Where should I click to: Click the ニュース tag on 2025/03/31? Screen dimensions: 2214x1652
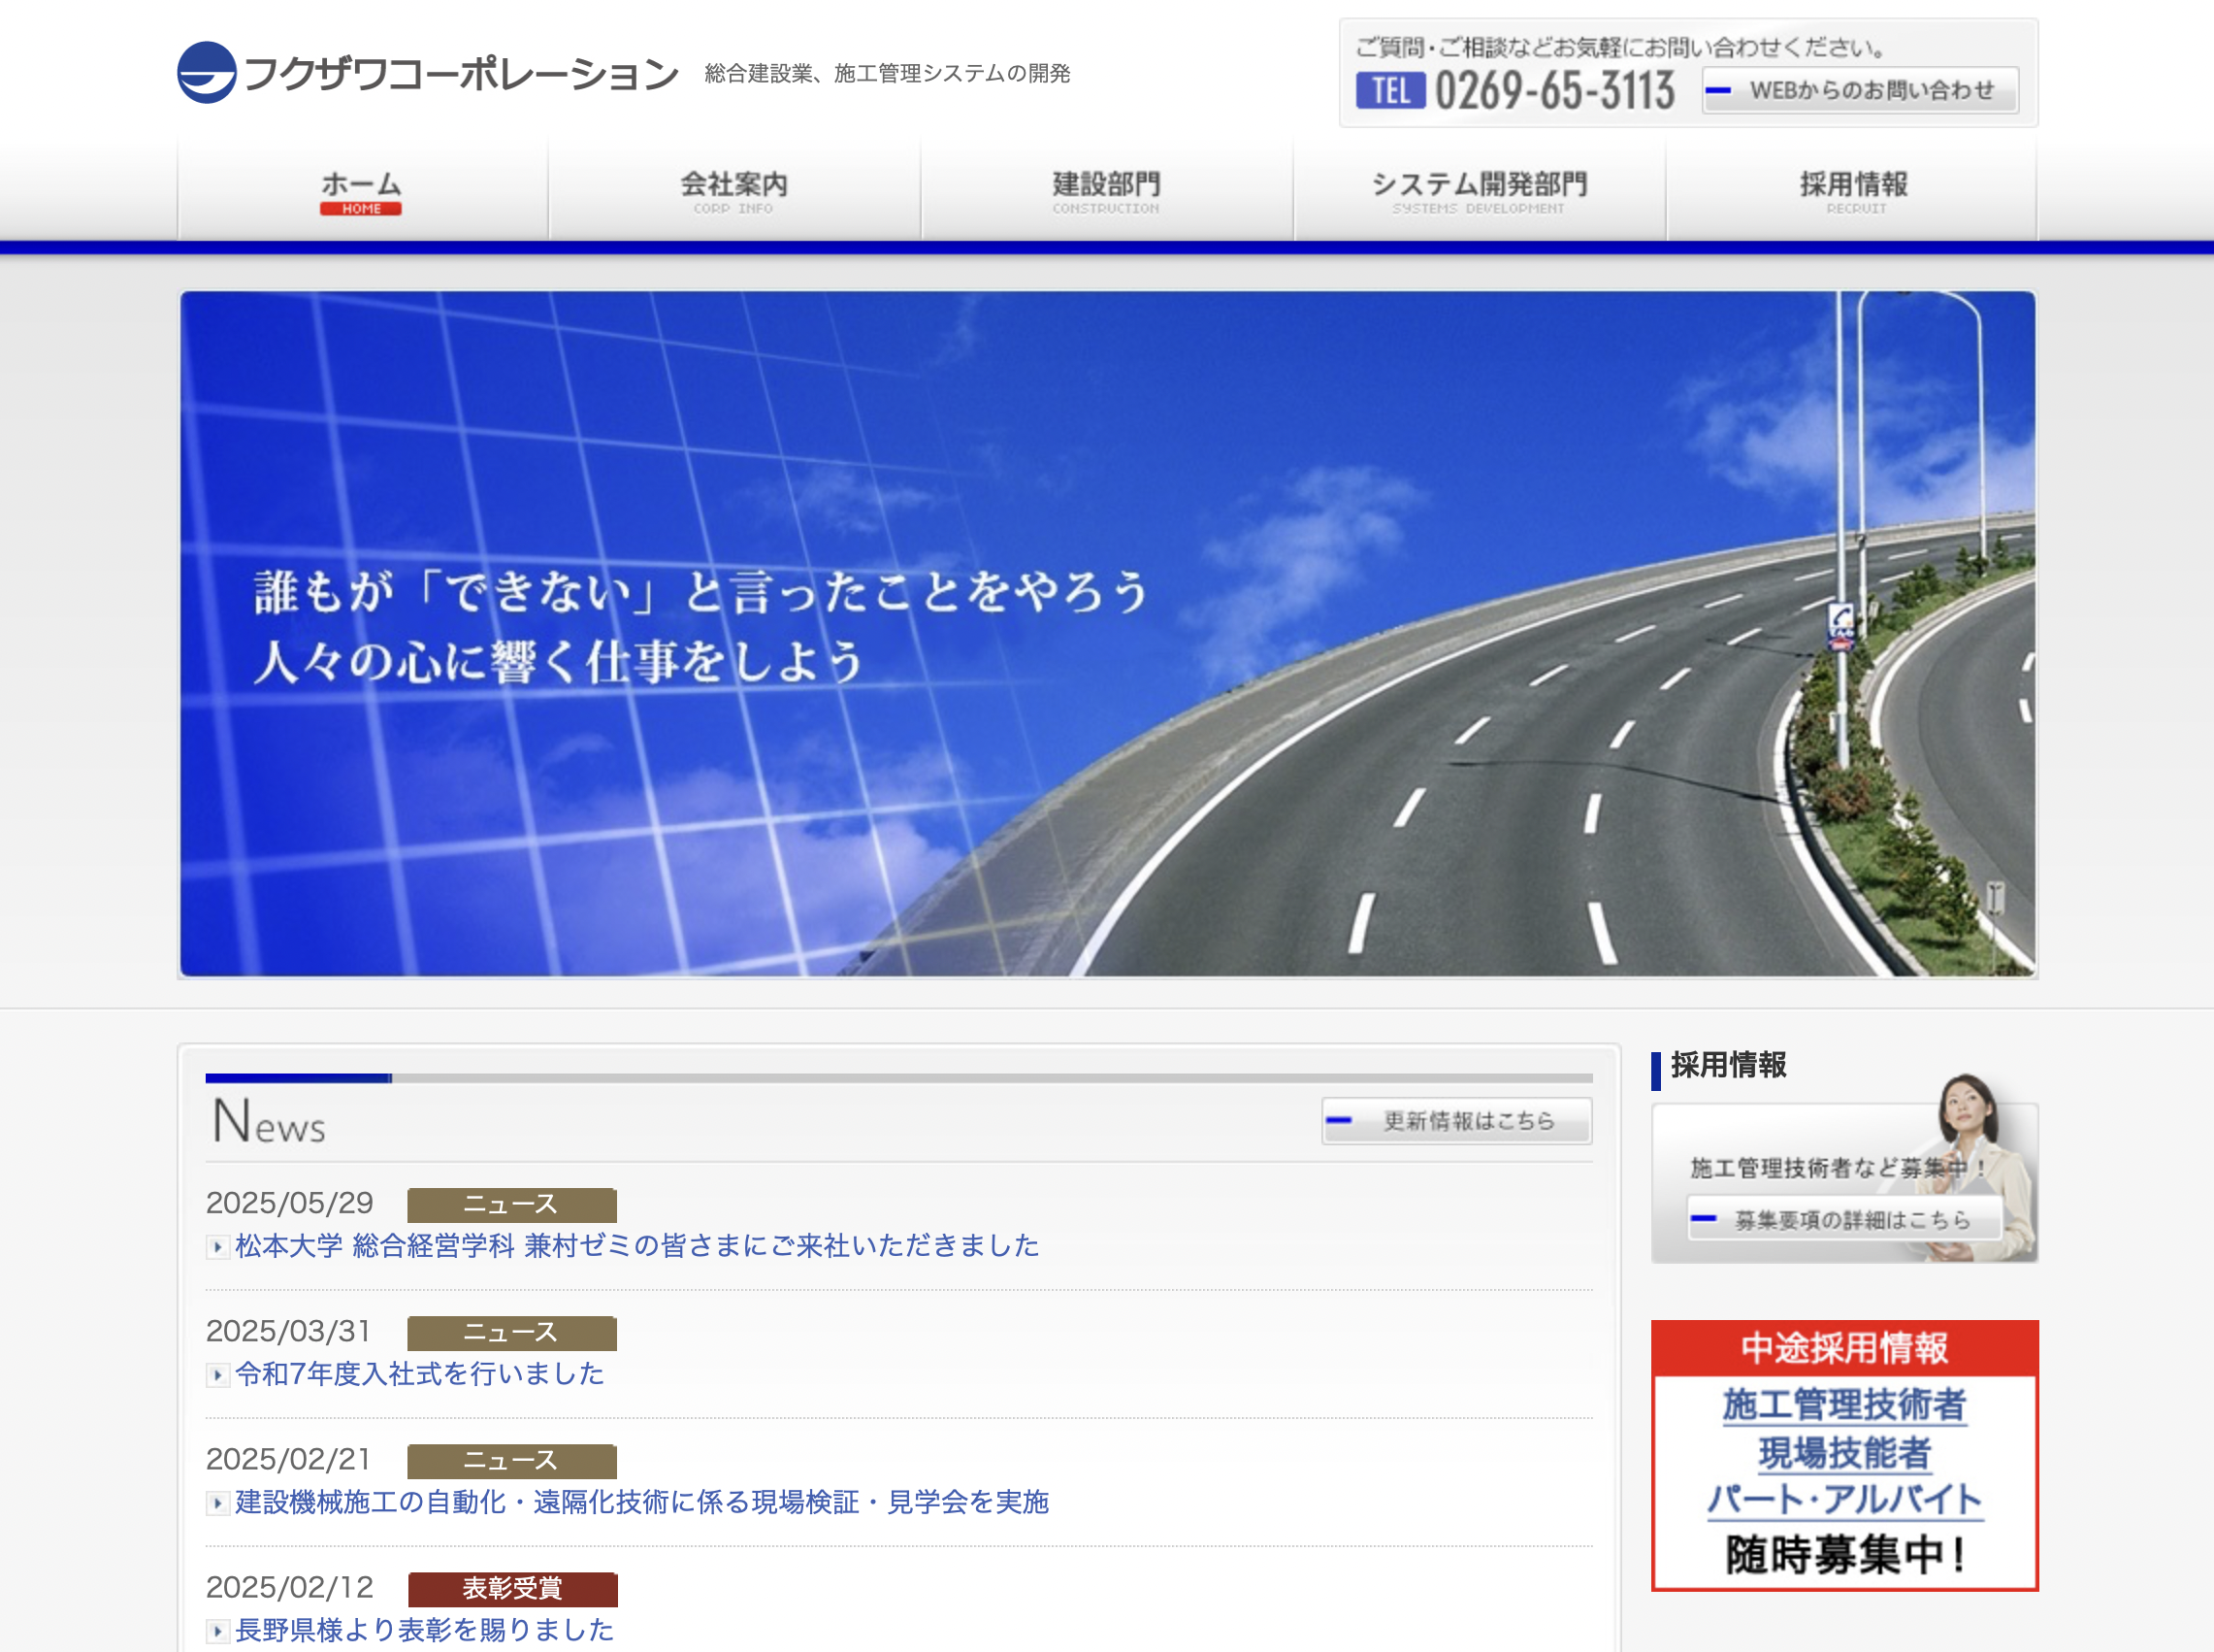511,1333
